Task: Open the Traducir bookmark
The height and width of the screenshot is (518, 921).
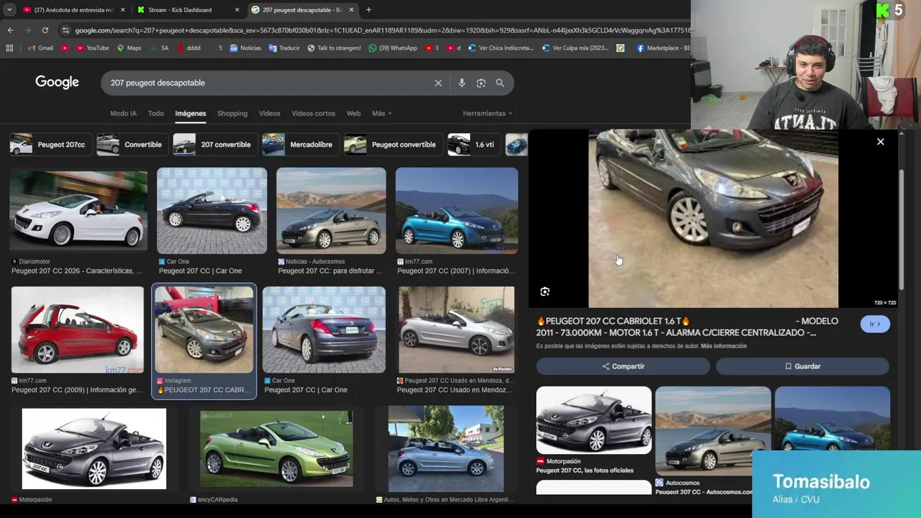Action: pos(284,48)
